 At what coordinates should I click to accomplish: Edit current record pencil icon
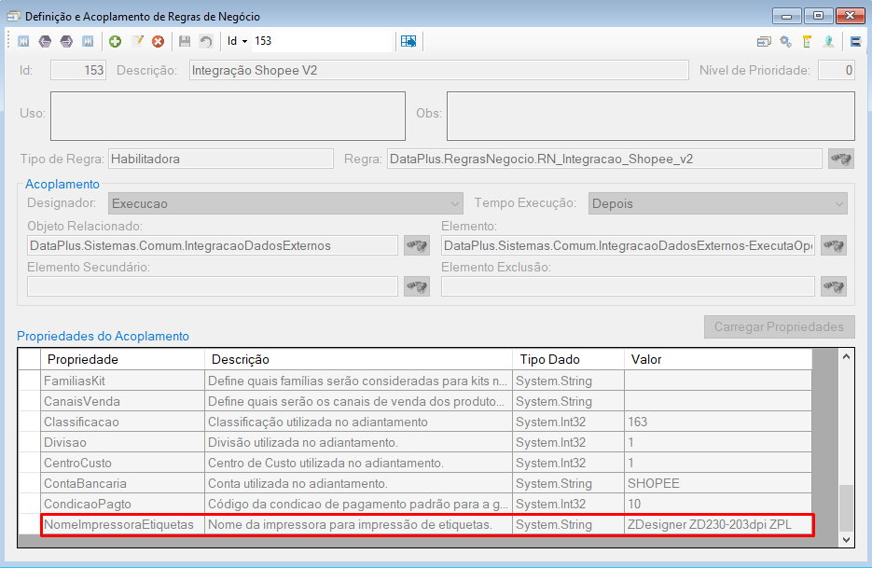137,41
